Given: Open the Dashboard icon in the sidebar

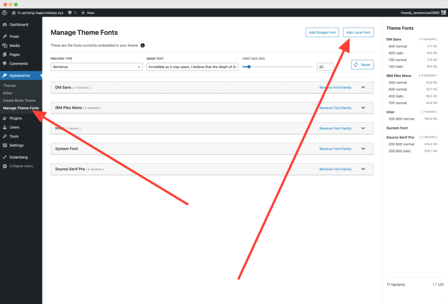Looking at the screenshot, I should pyautogui.click(x=4, y=24).
